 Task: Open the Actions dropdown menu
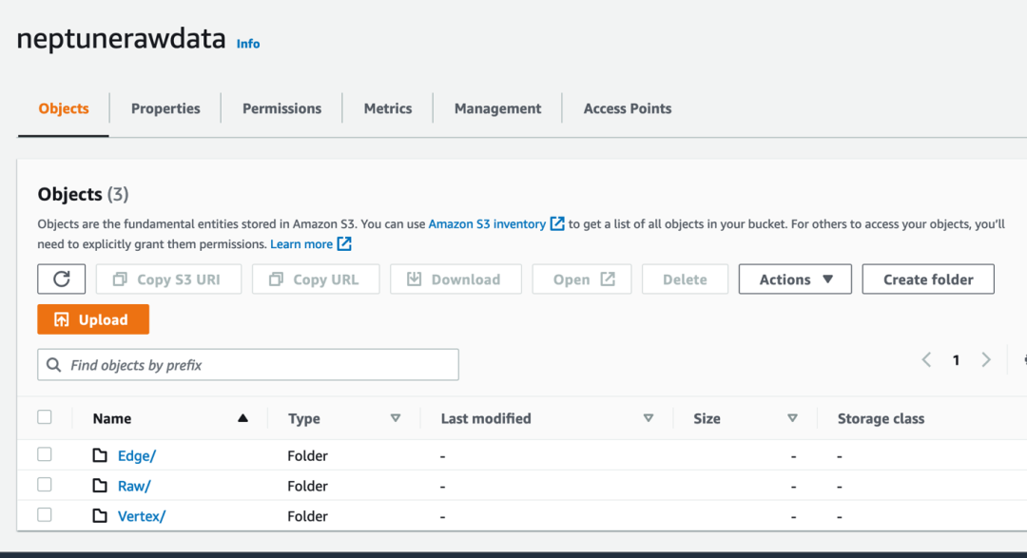(x=795, y=279)
